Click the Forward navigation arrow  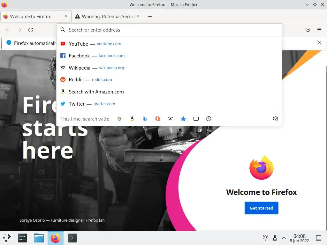(19, 30)
